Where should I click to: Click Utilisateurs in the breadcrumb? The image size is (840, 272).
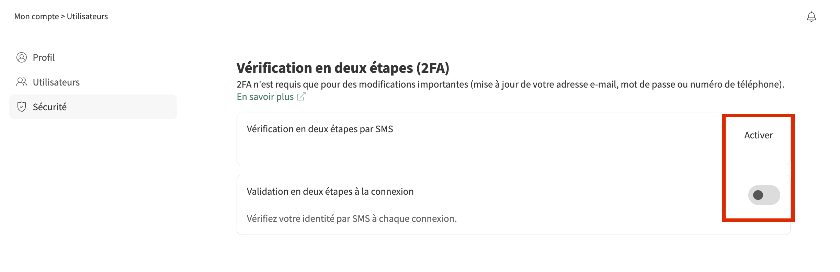point(87,16)
